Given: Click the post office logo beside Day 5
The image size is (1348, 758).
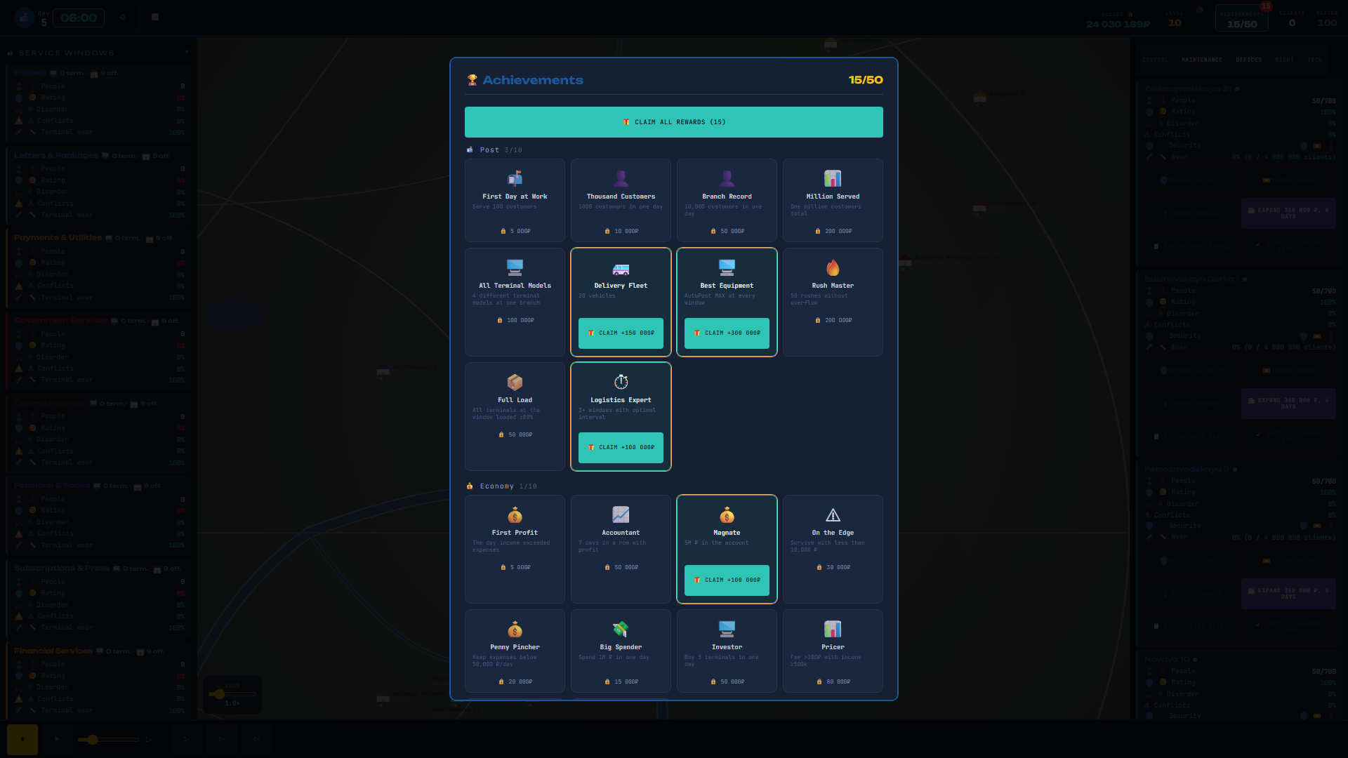Looking at the screenshot, I should point(25,17).
